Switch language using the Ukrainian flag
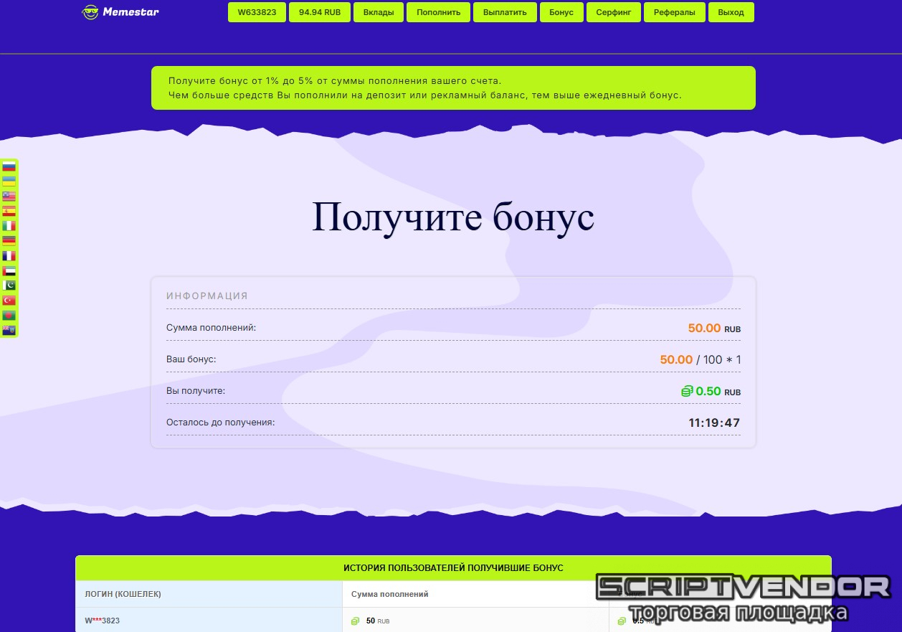Screen dimensions: 902x632 pyautogui.click(x=9, y=181)
